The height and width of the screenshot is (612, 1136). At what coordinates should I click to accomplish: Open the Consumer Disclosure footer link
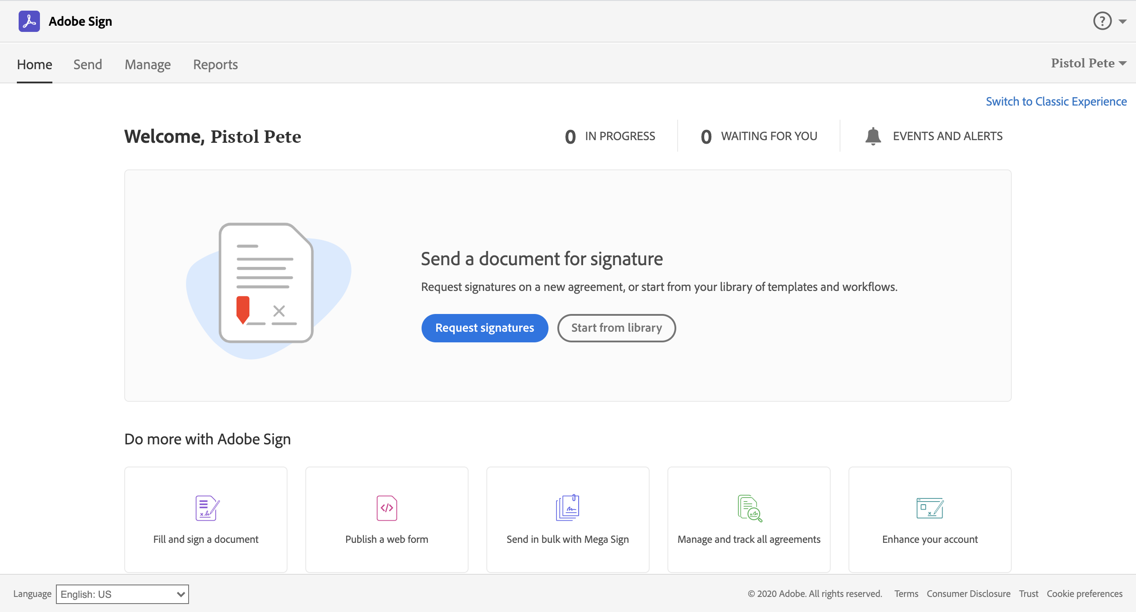click(968, 594)
